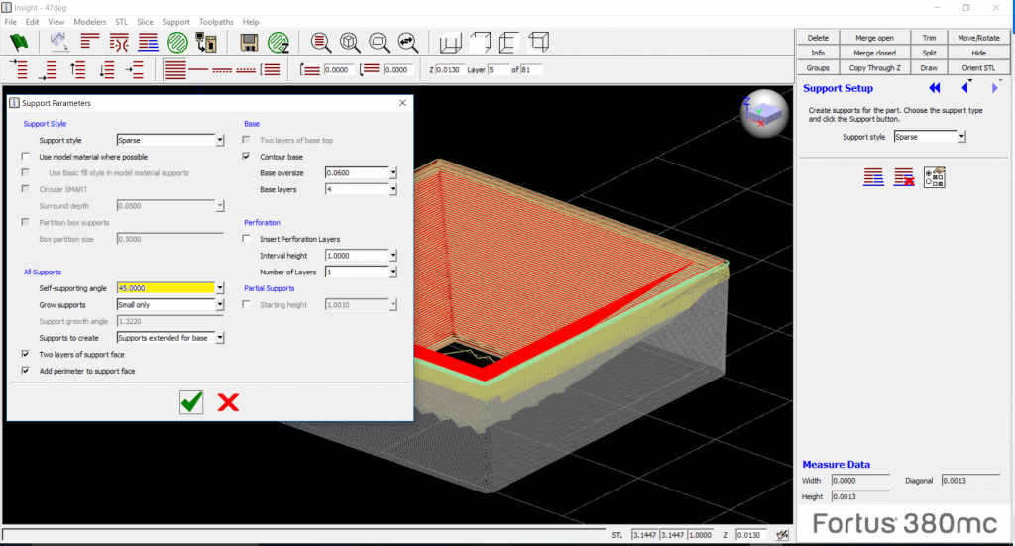Click the green flag finish icon
Screen dimensions: 1015x546
(x=19, y=42)
